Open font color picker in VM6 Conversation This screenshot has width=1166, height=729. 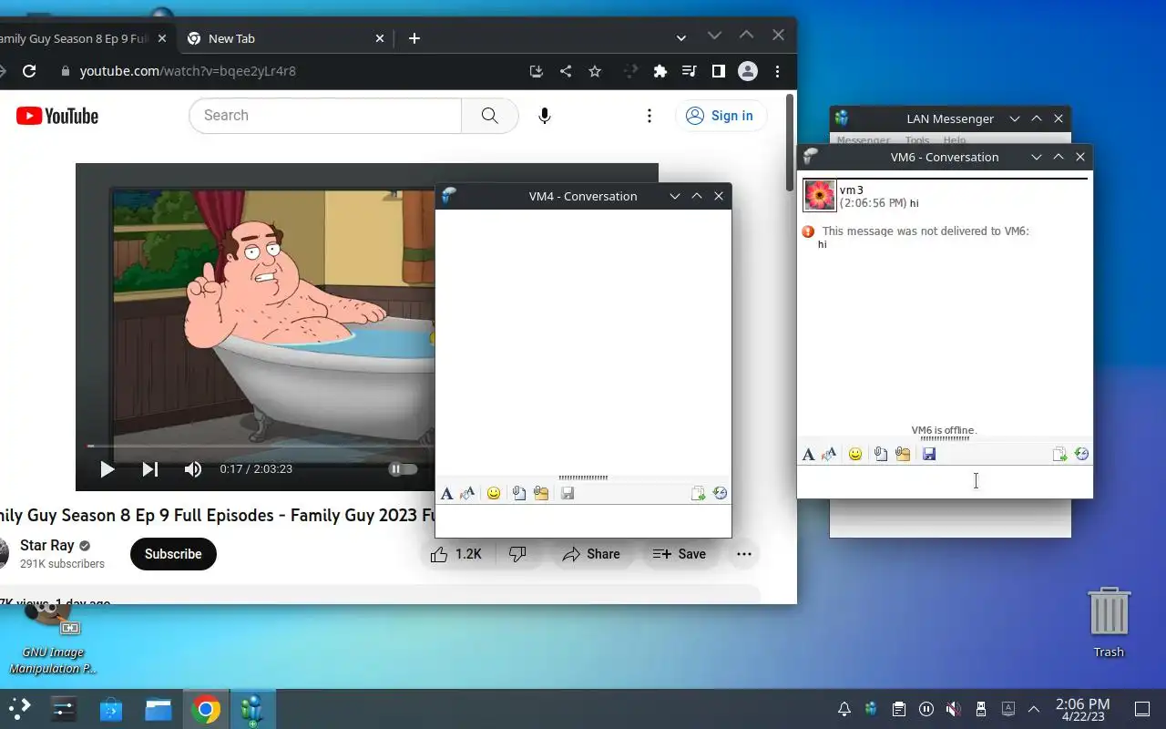[829, 454]
